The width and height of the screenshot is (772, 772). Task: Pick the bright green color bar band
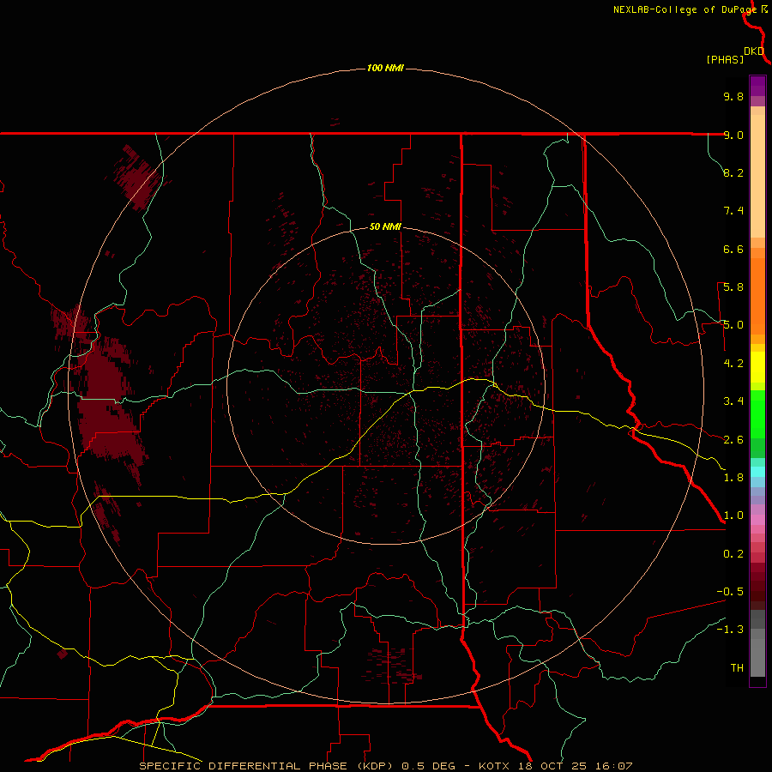click(757, 414)
